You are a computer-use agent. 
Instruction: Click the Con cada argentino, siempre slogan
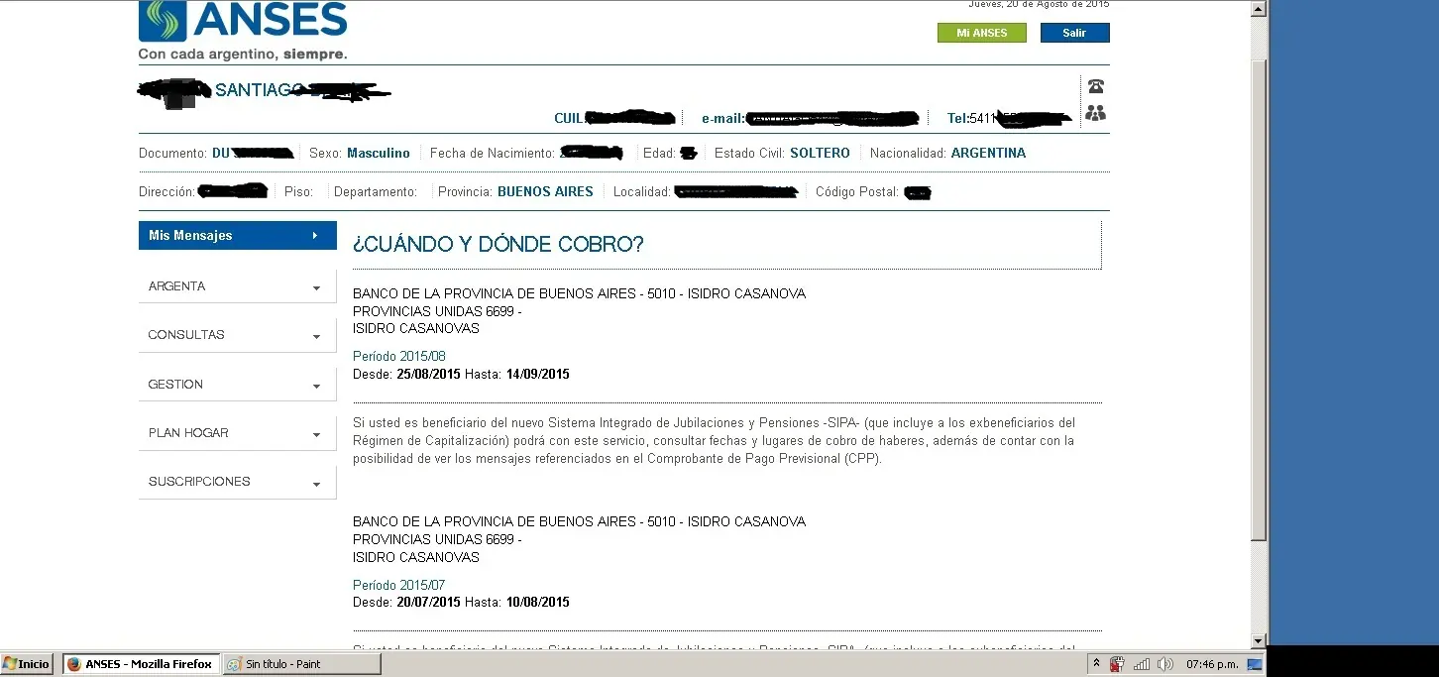click(243, 55)
